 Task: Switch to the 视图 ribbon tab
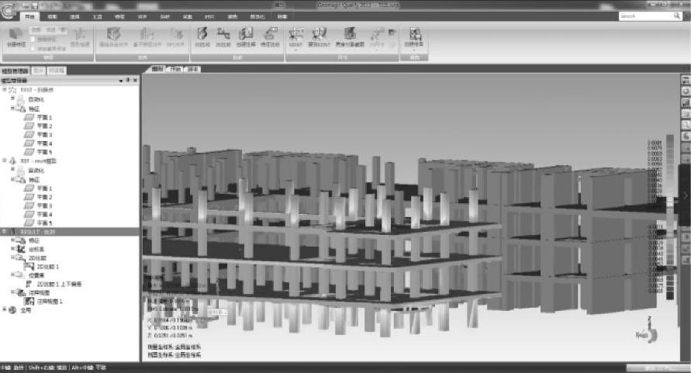[53, 17]
